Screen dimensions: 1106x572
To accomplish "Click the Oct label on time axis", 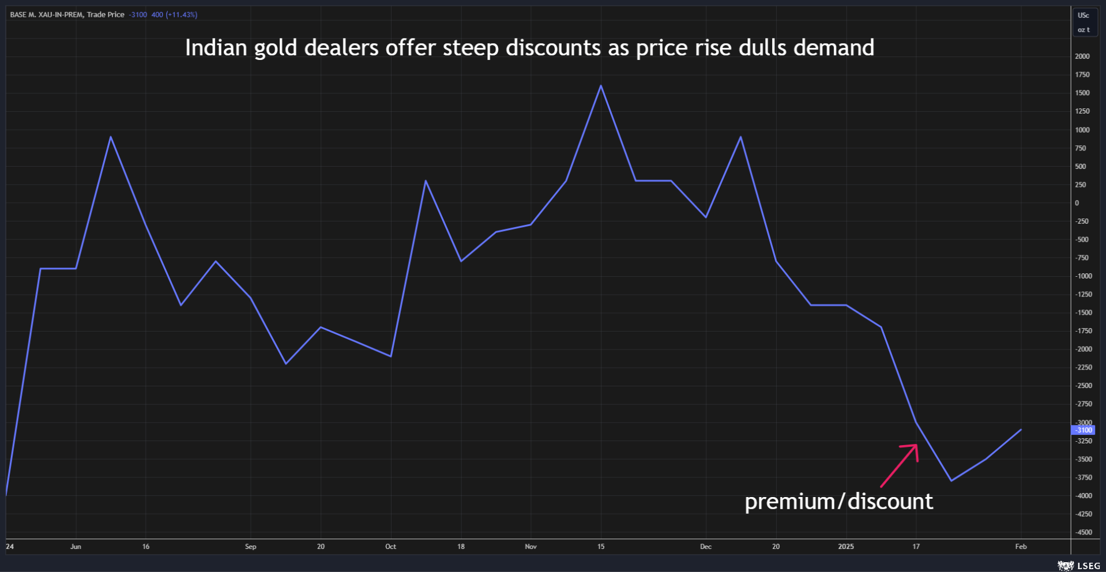I will coord(390,547).
